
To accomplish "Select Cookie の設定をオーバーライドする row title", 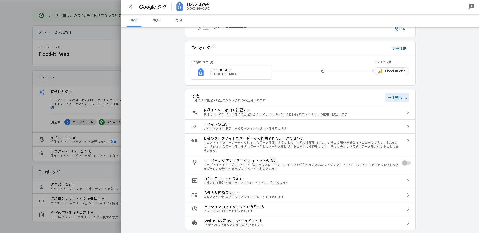I will tap(233, 221).
